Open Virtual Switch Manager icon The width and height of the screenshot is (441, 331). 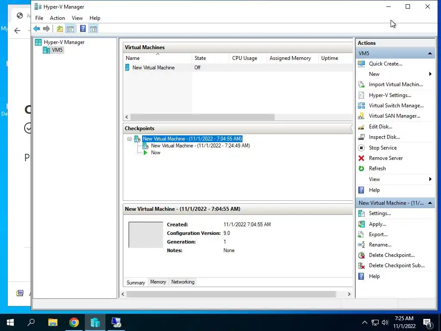361,106
